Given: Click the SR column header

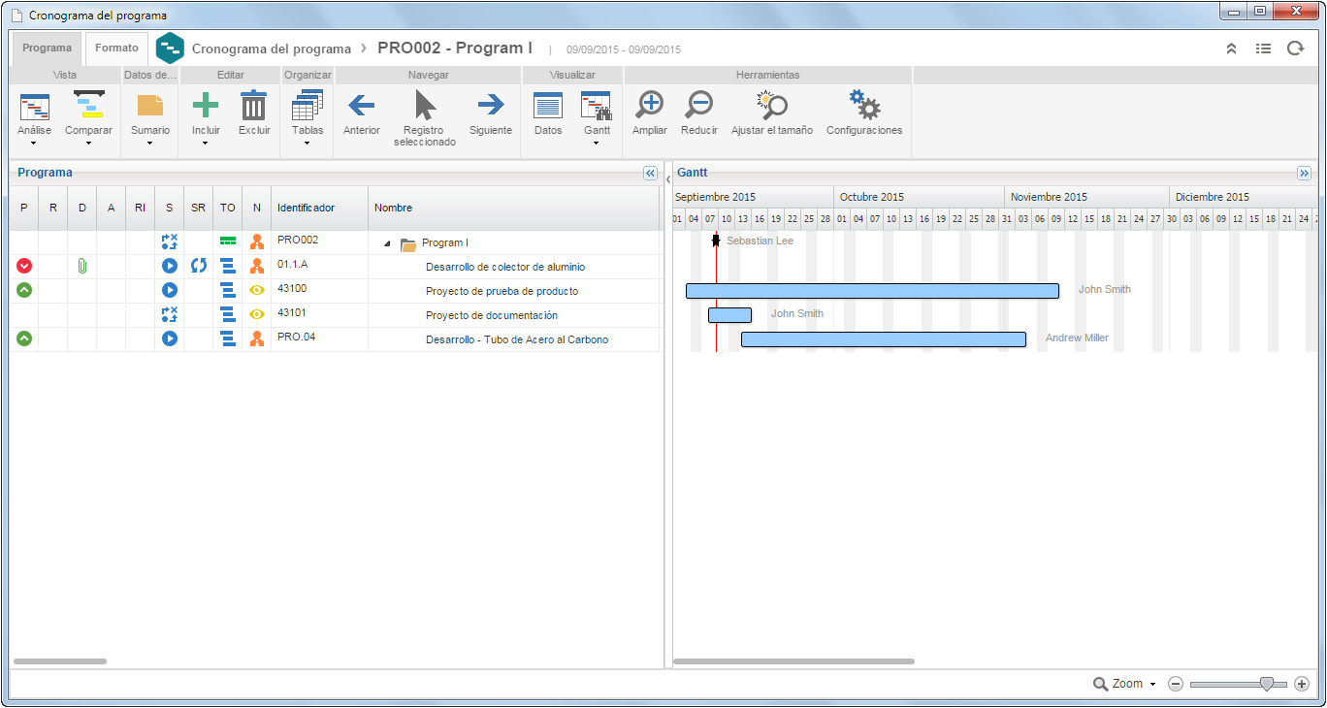Looking at the screenshot, I should (198, 208).
